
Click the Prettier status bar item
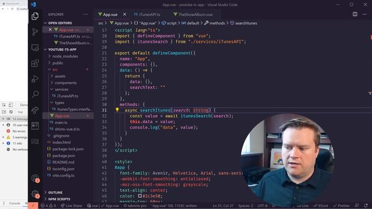[x=341, y=206]
